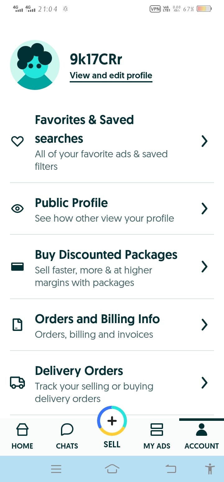Tap the Sell plus button
224x482 pixels.
coord(112,421)
